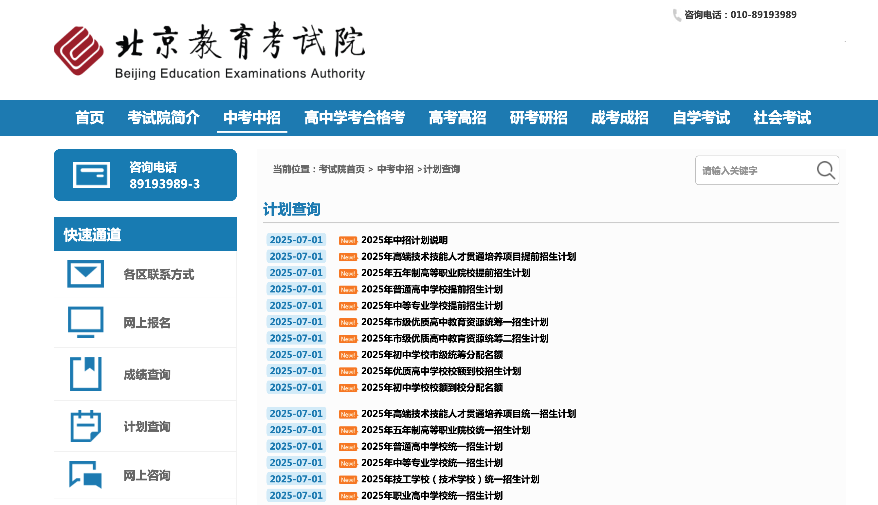Go to 首页 in navigation bar
The width and height of the screenshot is (878, 505).
(x=90, y=118)
